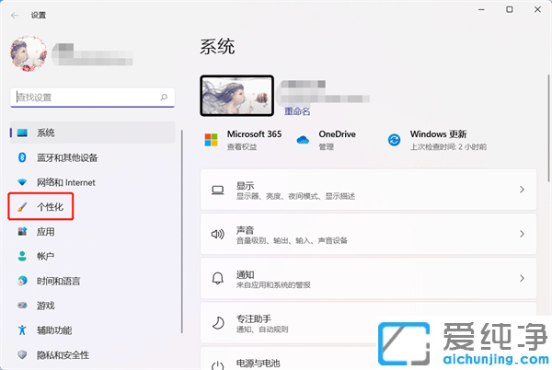Open the 显示 settings row
The image size is (552, 370).
click(x=368, y=190)
